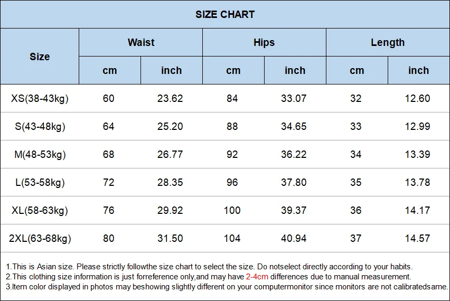450x301 pixels.
Task: Click the 2XL(63-68kg) size row label
Action: (40, 238)
